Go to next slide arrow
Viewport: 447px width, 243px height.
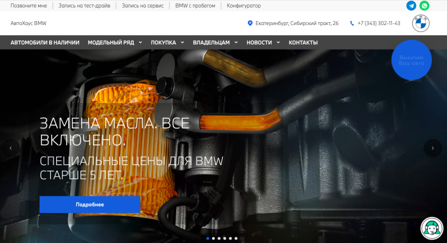(432, 148)
